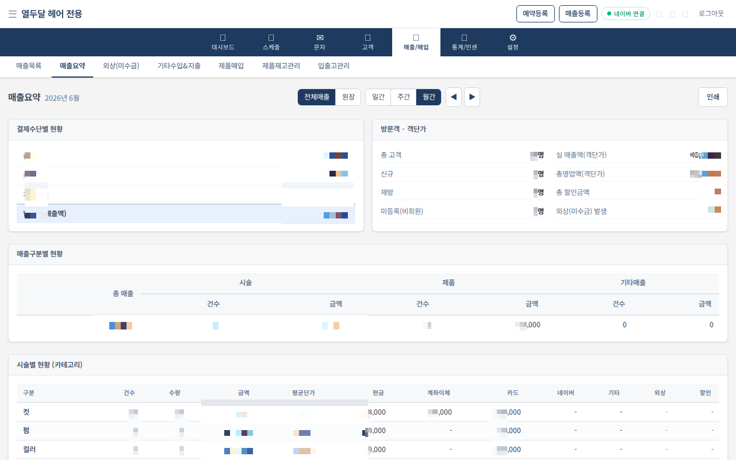
Task: Click the 네이버 연결 status badge
Action: (x=626, y=14)
